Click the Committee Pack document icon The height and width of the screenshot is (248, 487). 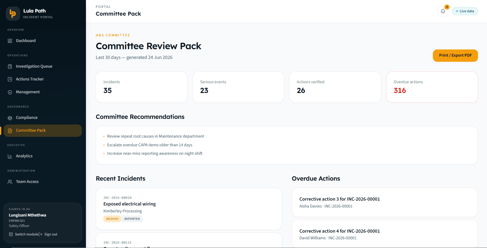click(x=10, y=131)
